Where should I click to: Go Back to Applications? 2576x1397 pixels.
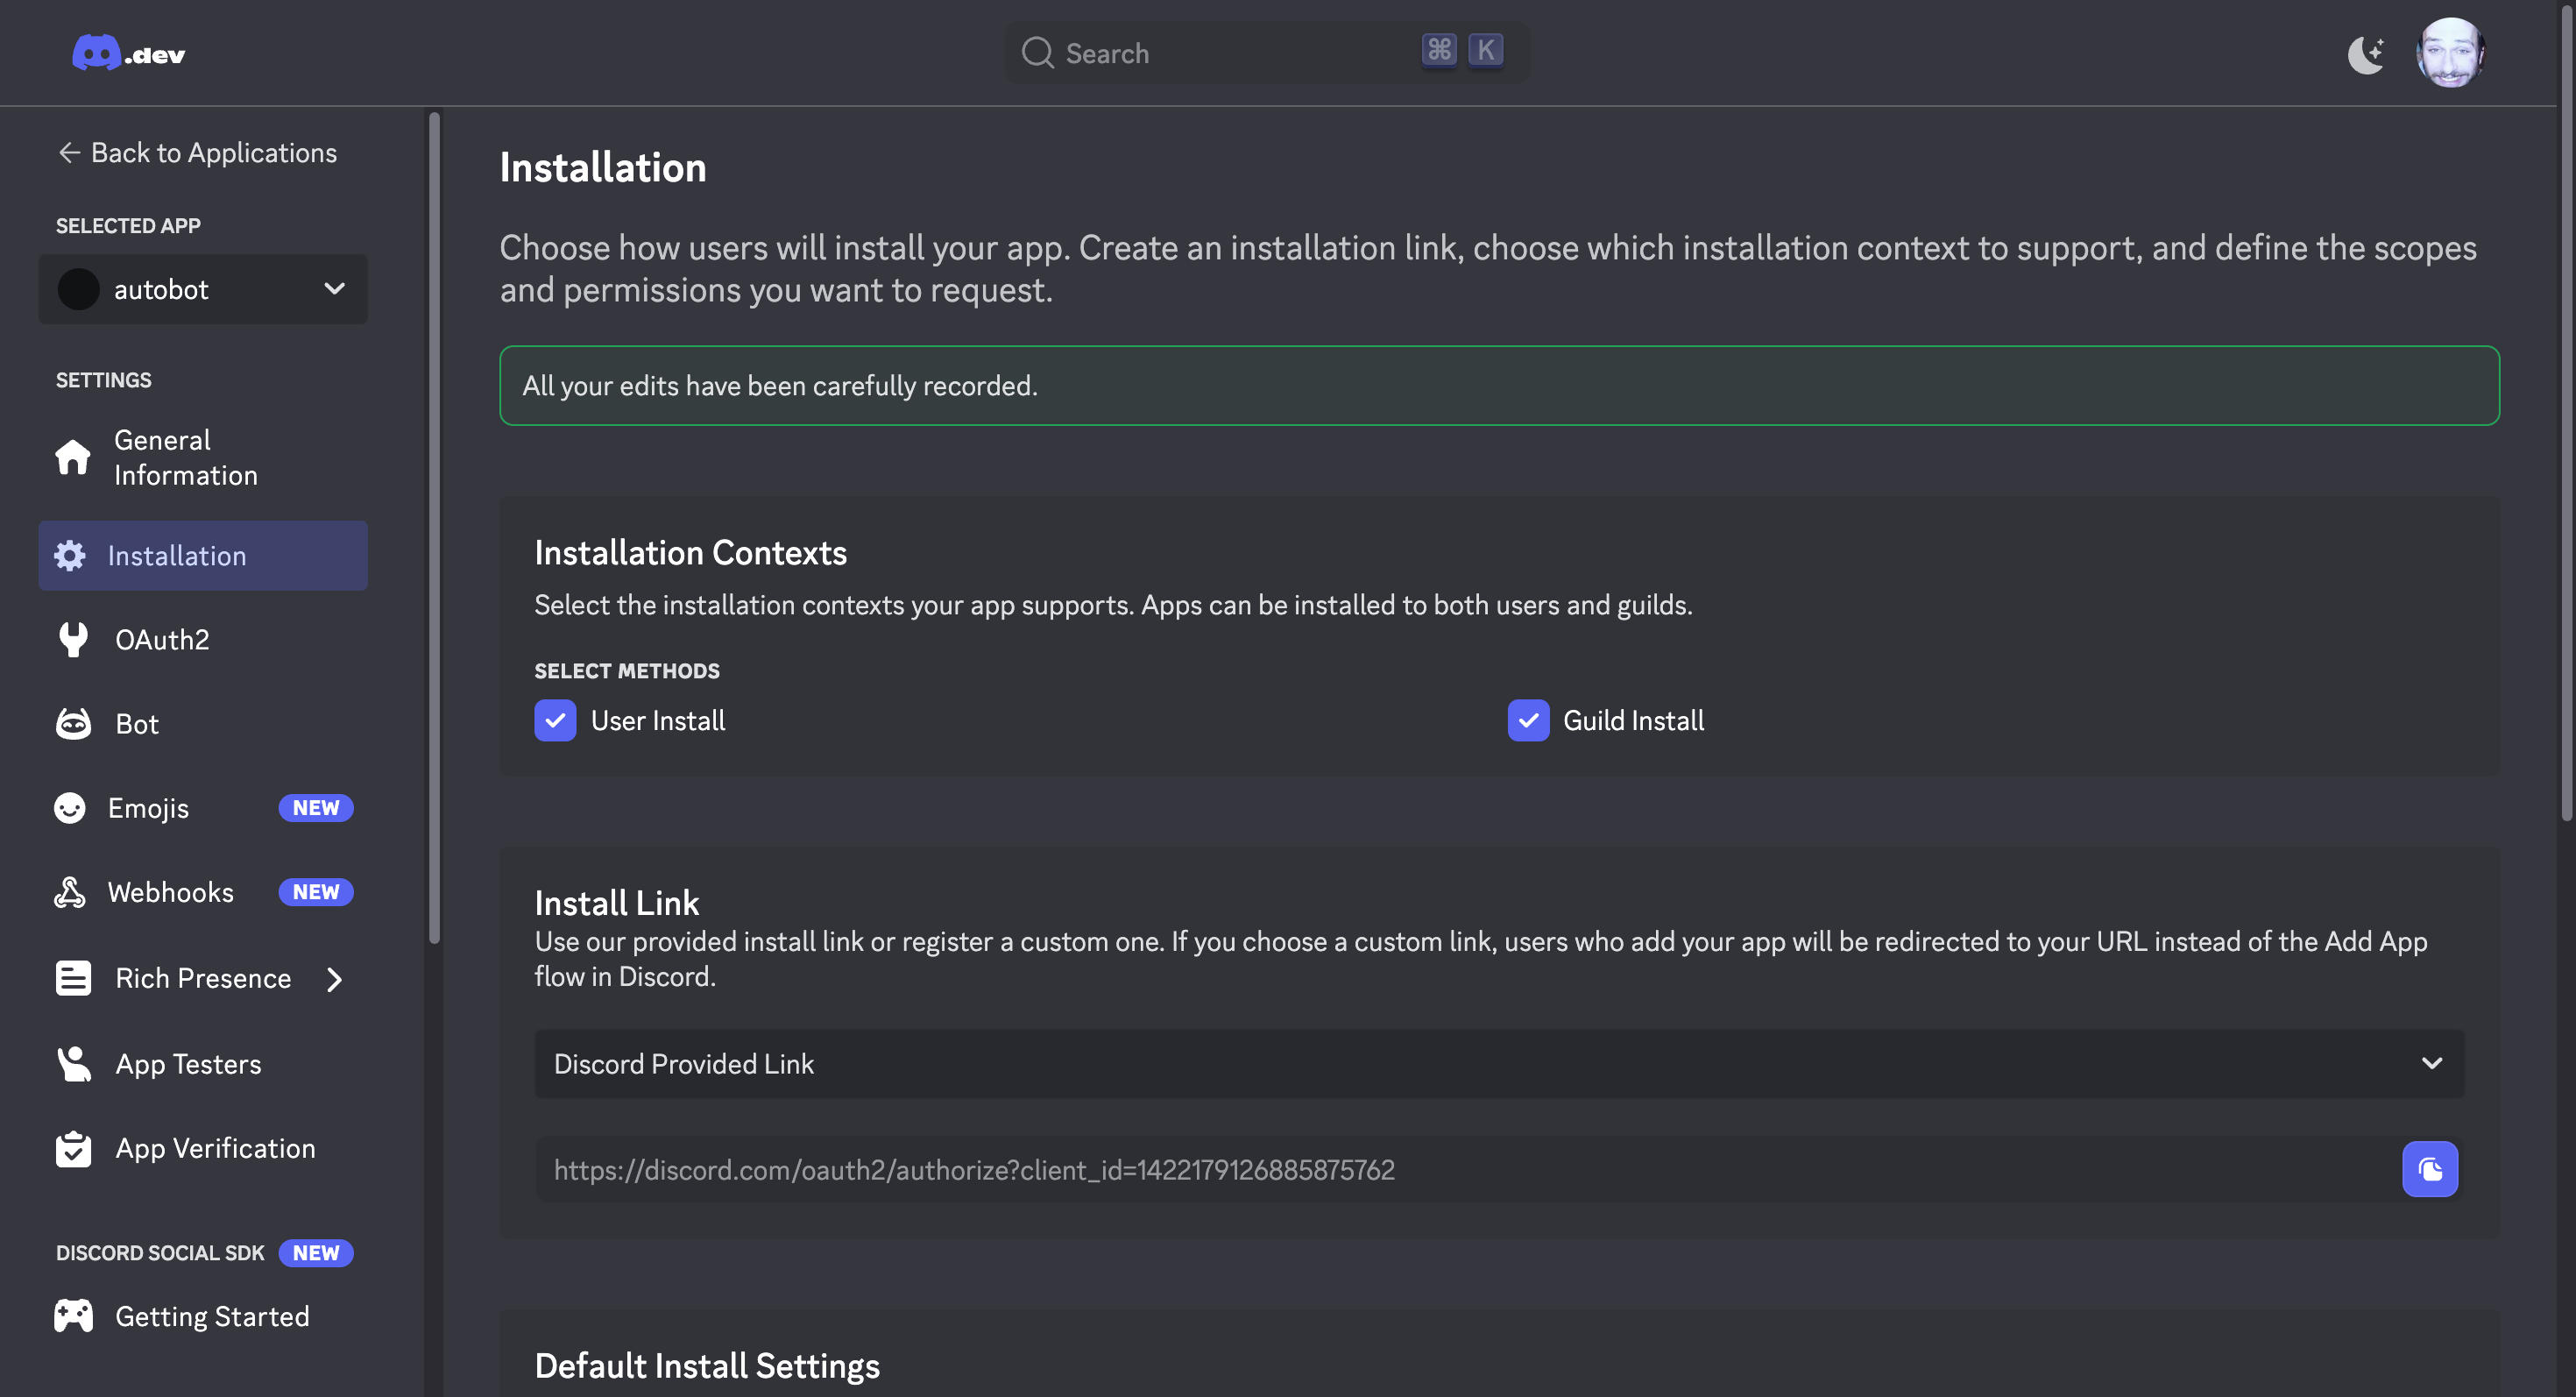click(198, 153)
